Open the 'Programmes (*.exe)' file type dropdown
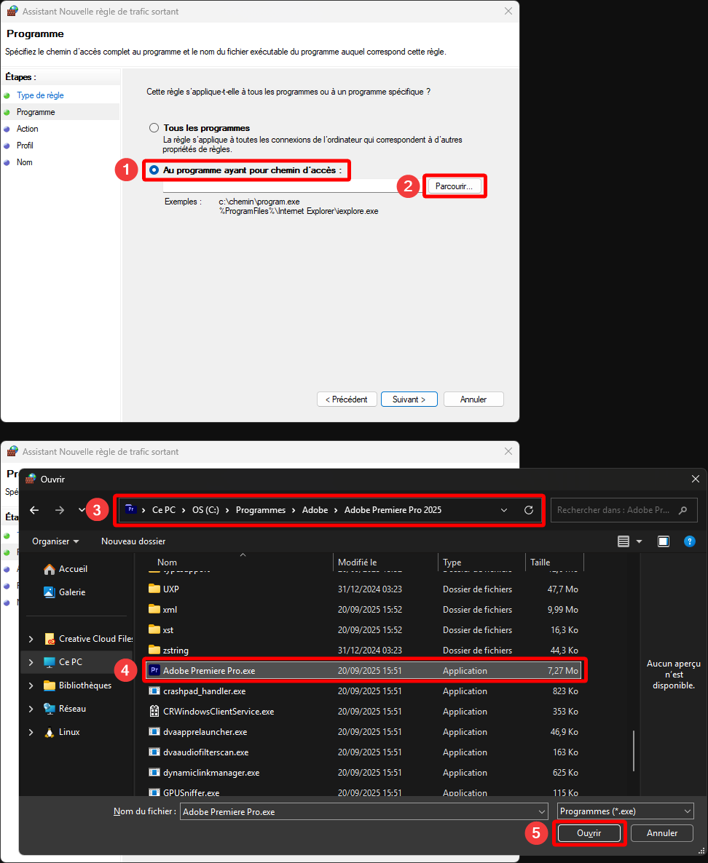Viewport: 708px width, 863px height. (x=626, y=811)
